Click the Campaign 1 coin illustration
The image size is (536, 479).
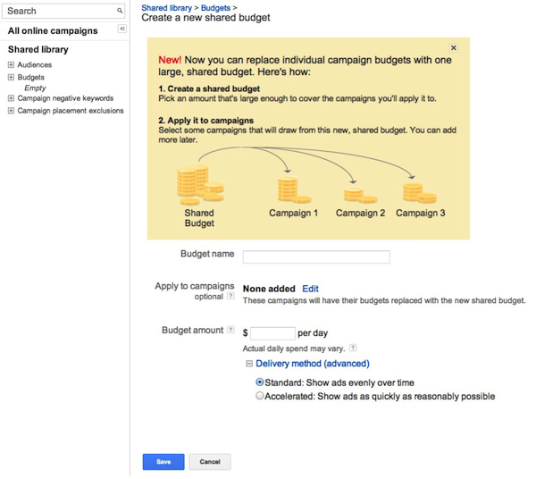point(294,189)
